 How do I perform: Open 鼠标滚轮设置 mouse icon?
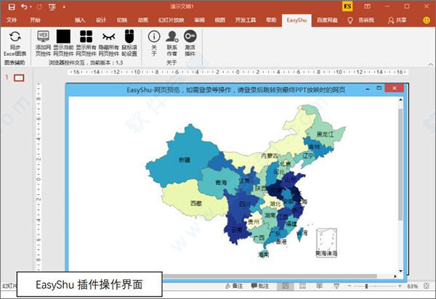click(129, 36)
